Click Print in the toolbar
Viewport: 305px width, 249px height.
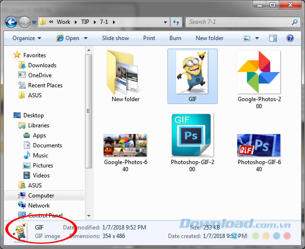point(149,38)
